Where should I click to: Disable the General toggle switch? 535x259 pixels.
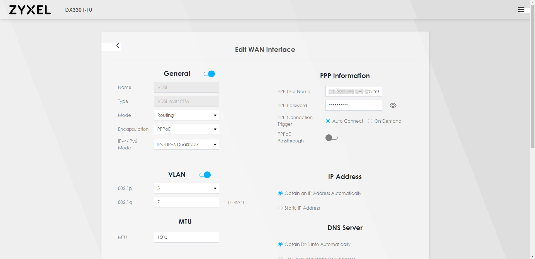(x=209, y=74)
